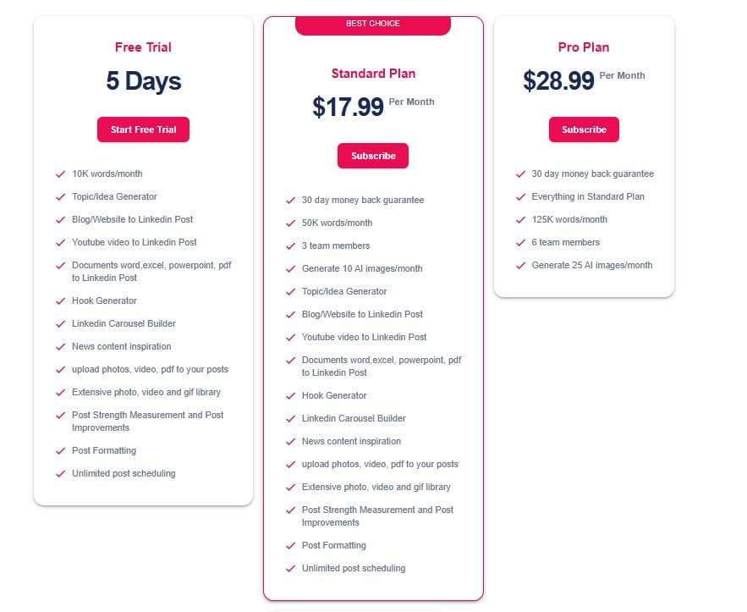The width and height of the screenshot is (747, 612).
Task: Click checkmark next to 125K words/month
Action: (x=520, y=219)
